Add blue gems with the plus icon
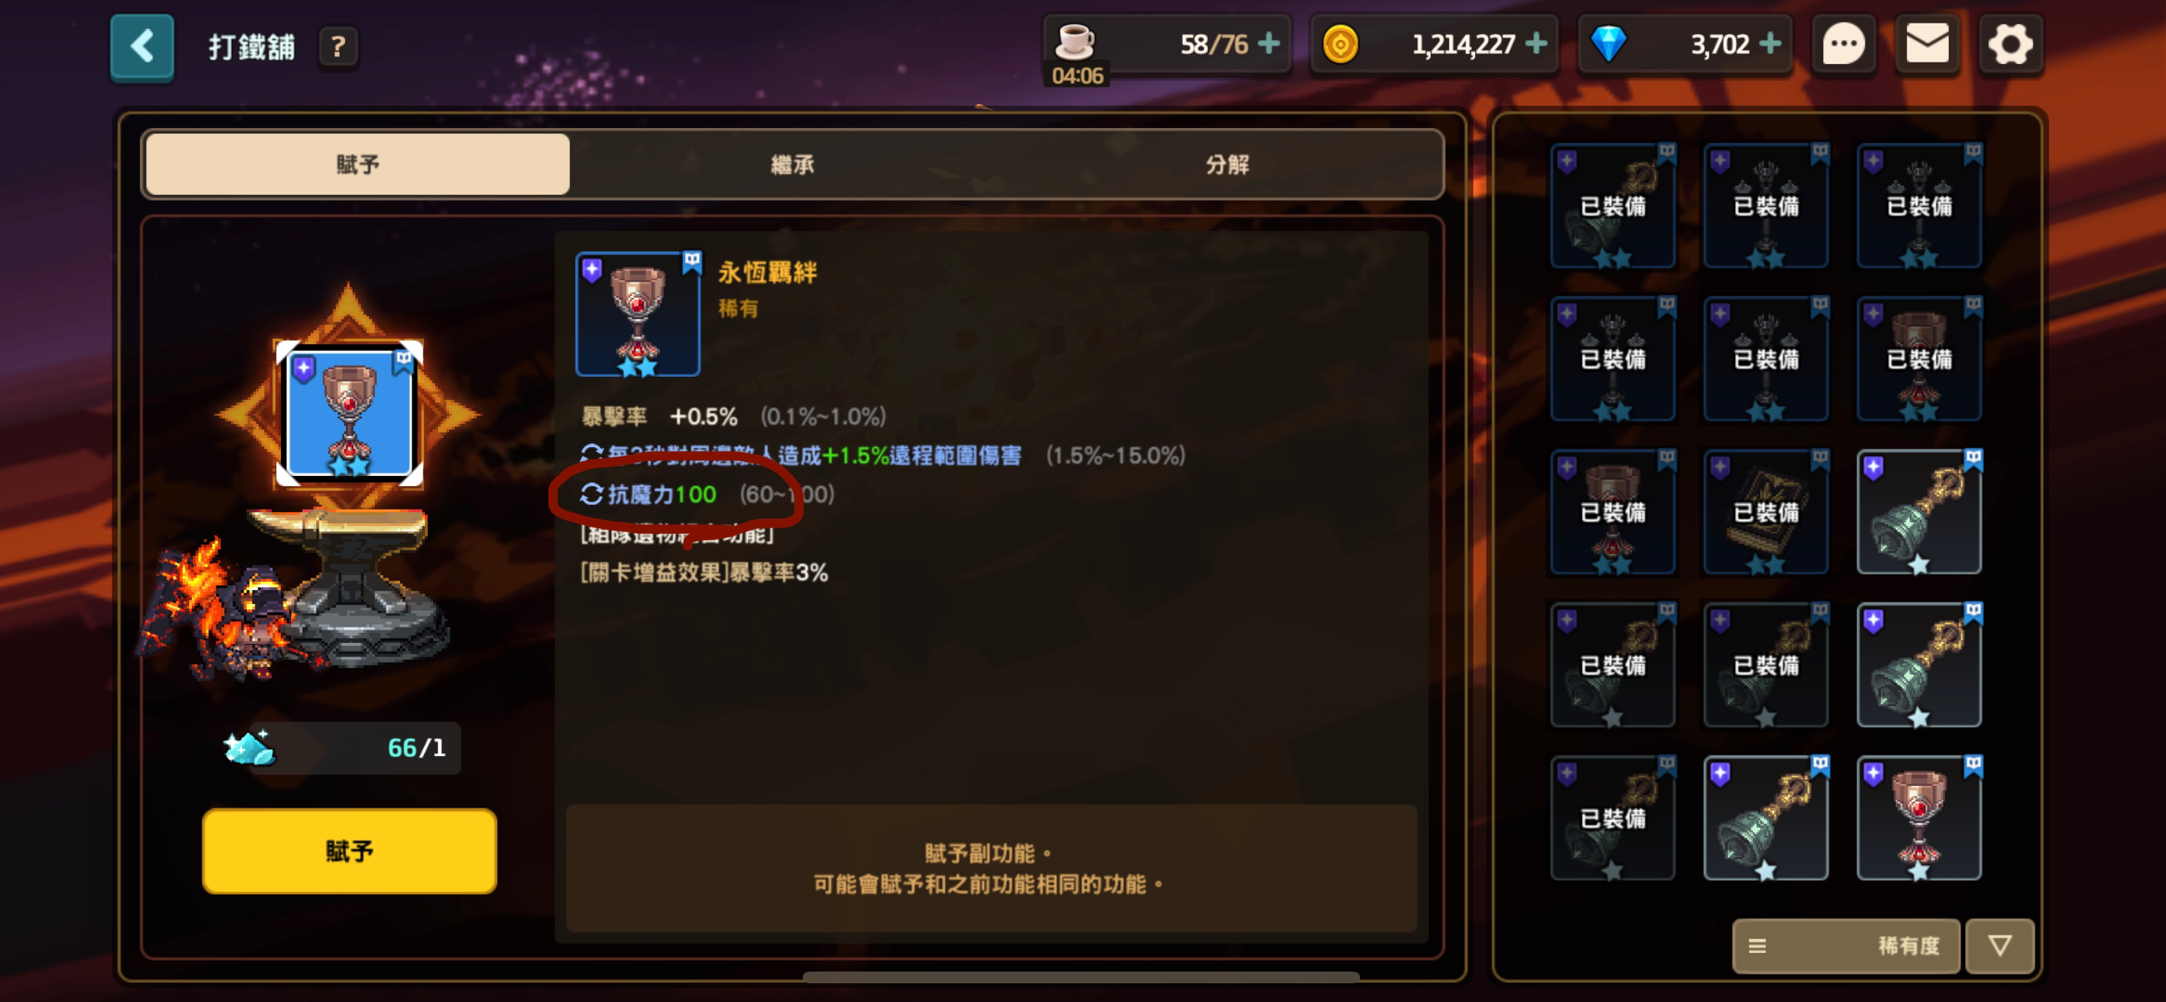The width and height of the screenshot is (2166, 1002). (x=1771, y=43)
